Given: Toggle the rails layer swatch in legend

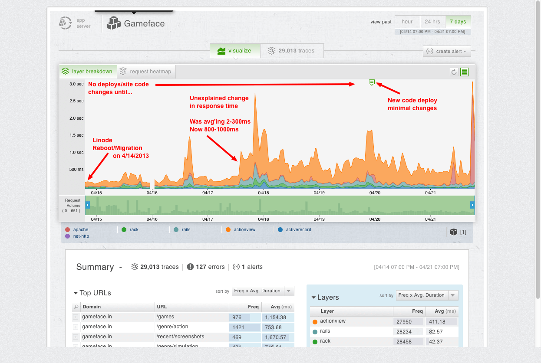Looking at the screenshot, I should click(x=176, y=230).
